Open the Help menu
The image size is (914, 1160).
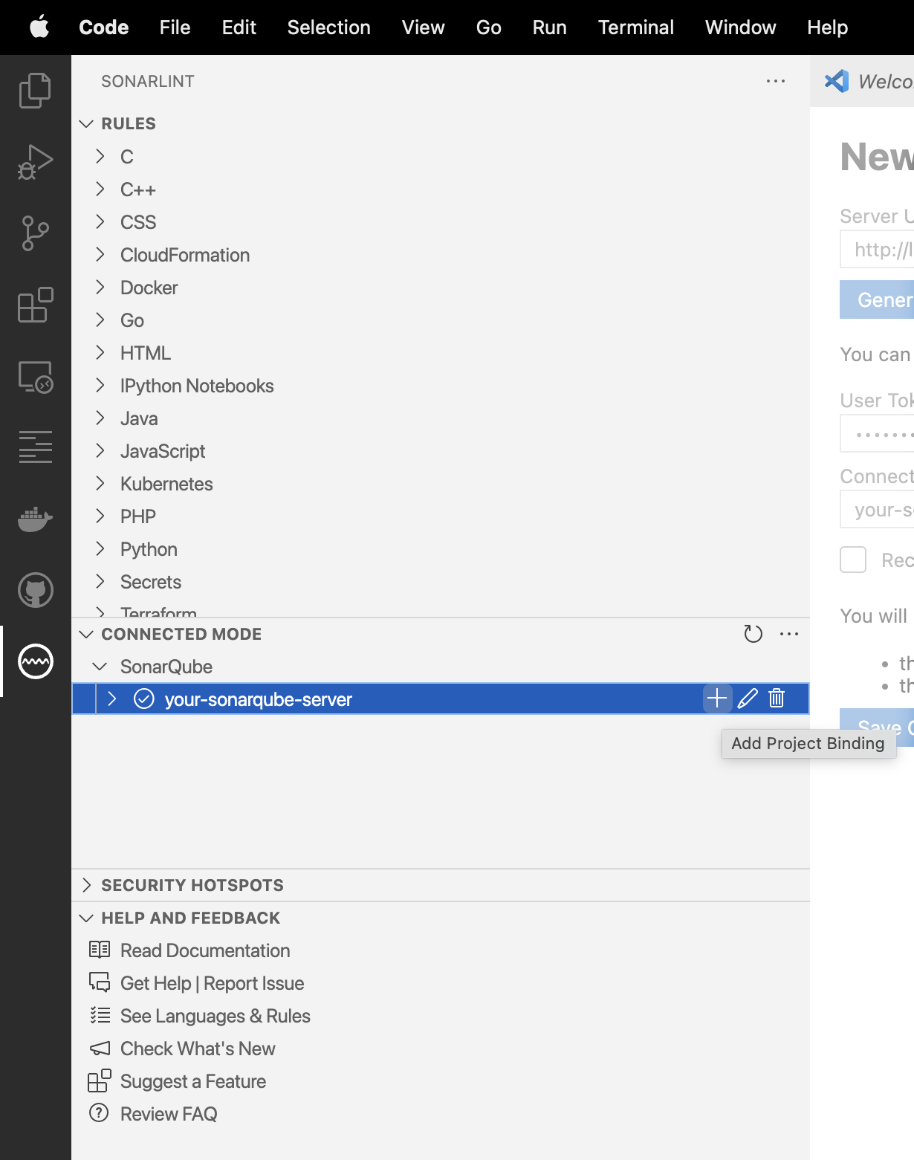(827, 27)
